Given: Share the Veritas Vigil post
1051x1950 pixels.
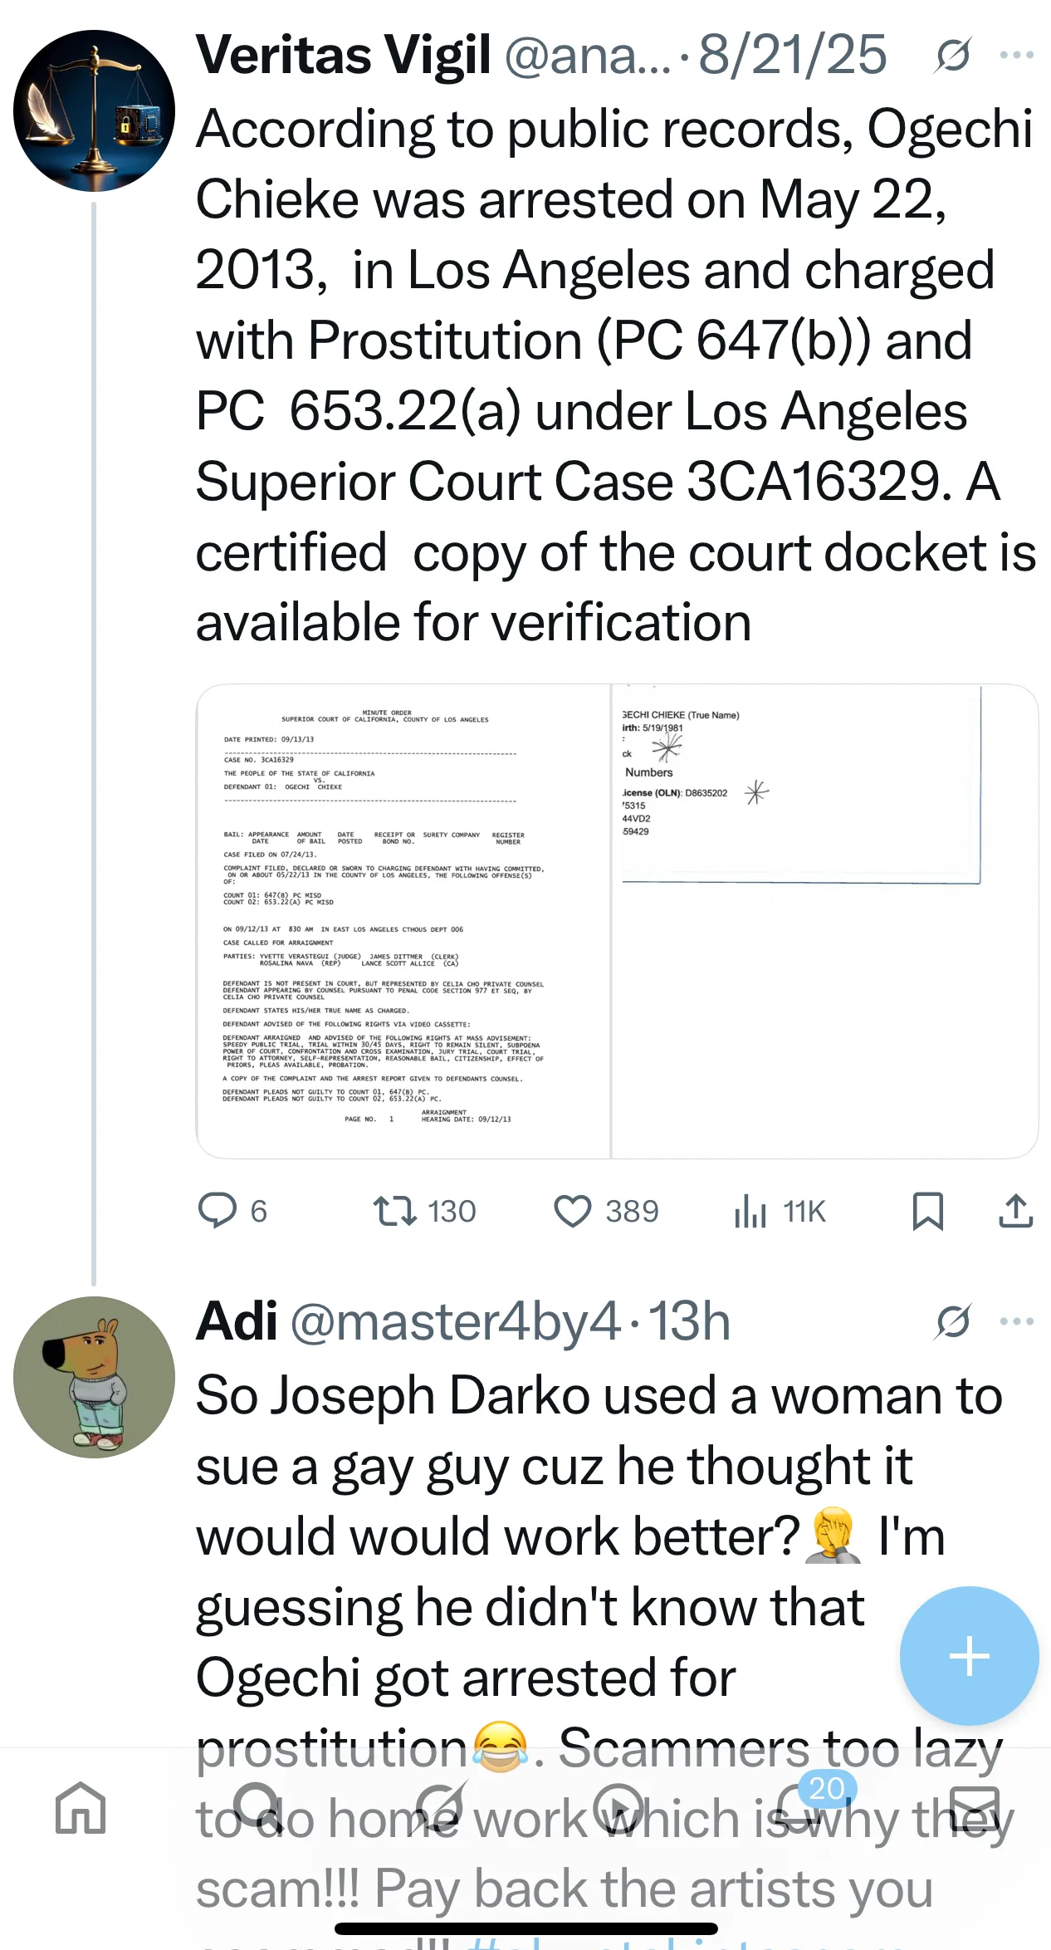Looking at the screenshot, I should 1015,1211.
